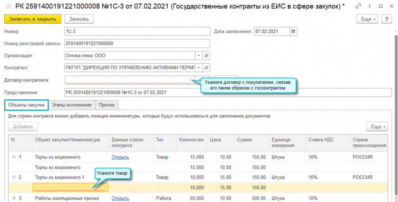Switch to the Объекты закупки tab
The height and width of the screenshot is (202, 398).
point(26,105)
